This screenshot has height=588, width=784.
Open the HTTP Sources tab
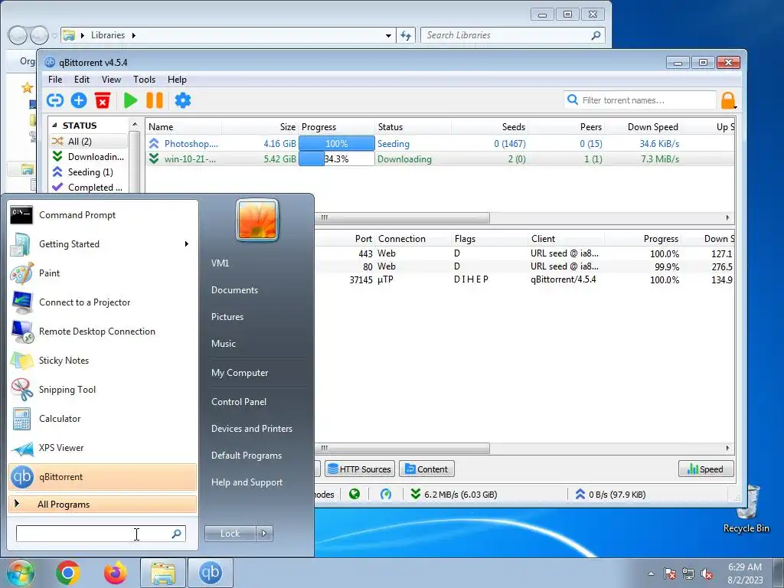(x=360, y=469)
